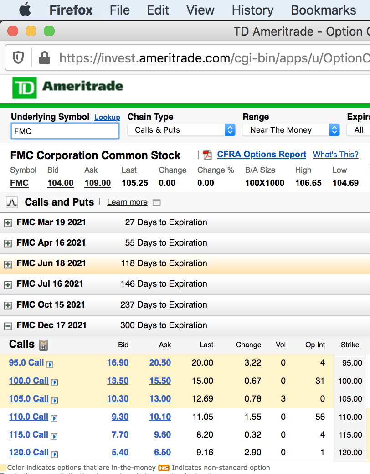This screenshot has height=474, width=370.
Task: Open the View menu
Action: (200, 10)
